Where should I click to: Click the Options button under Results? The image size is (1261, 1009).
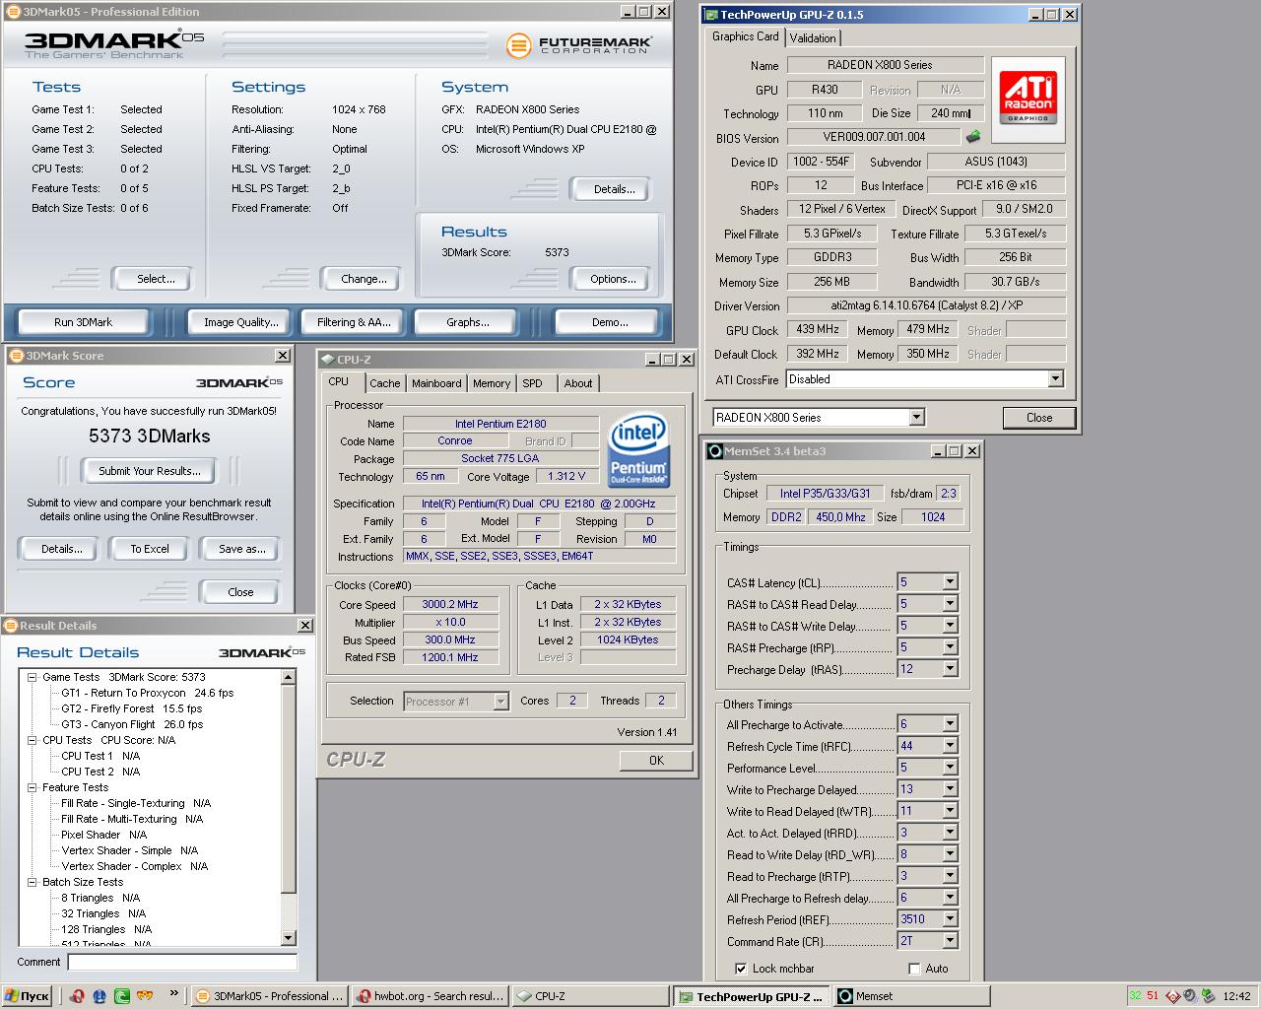click(613, 279)
